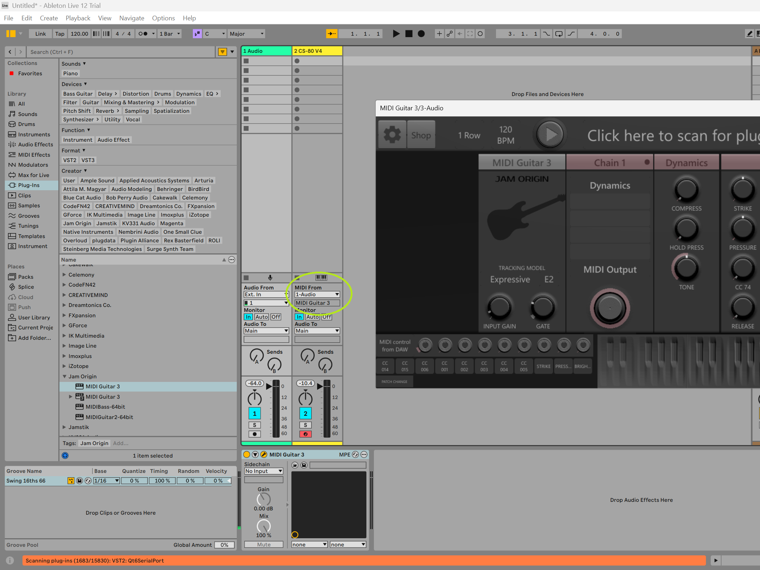Expand the Jamstik folder in browser

pos(64,427)
